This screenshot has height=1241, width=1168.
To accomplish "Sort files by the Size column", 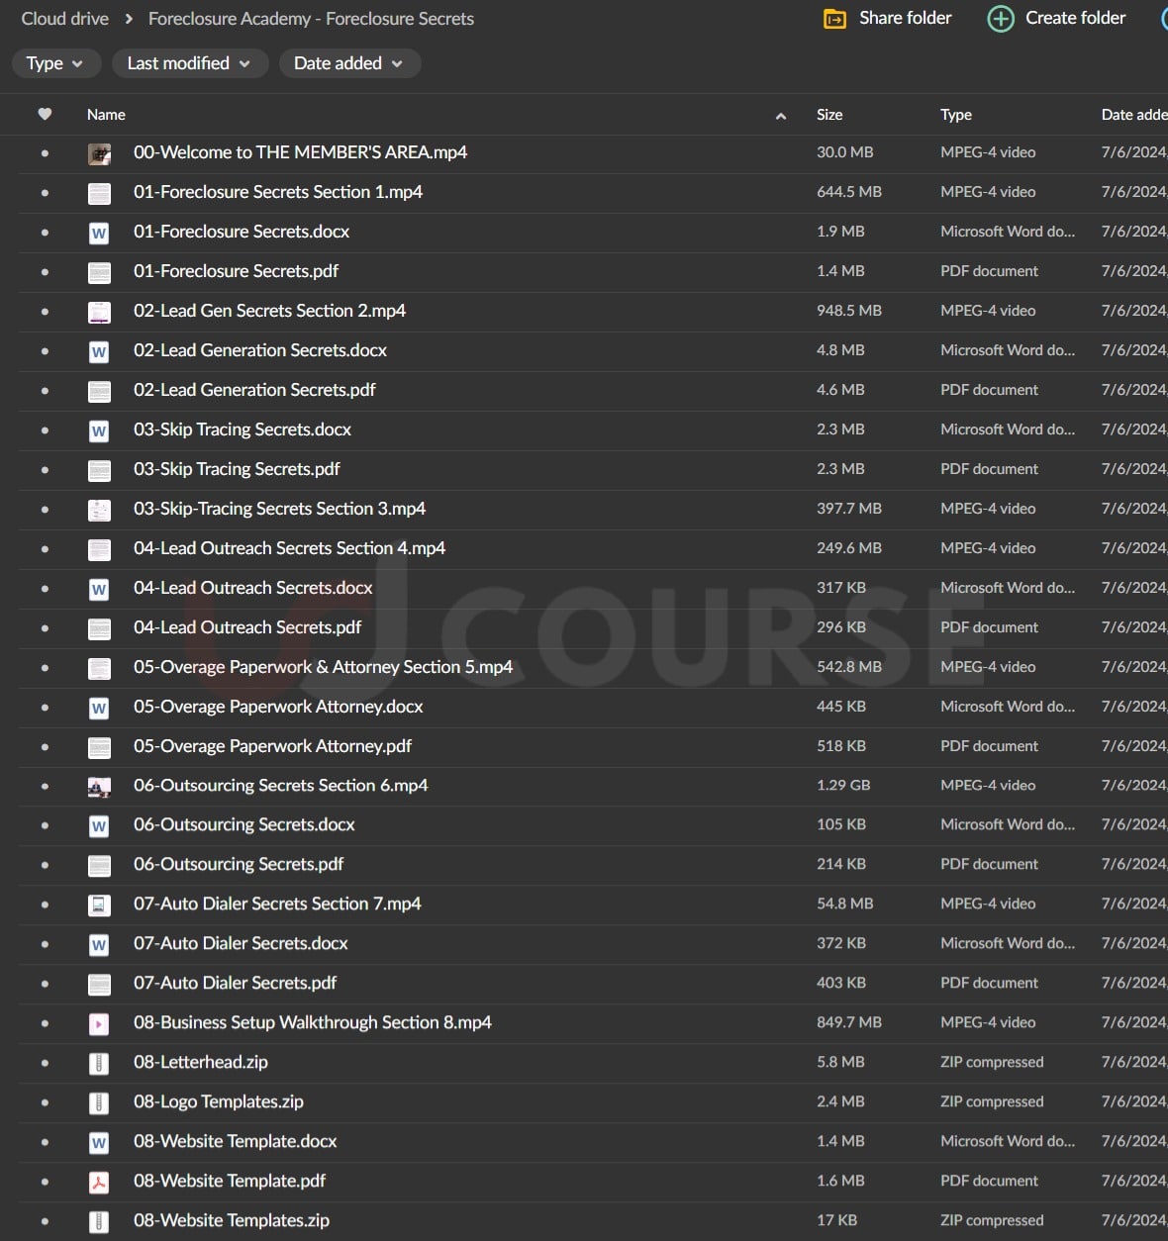I will coord(829,115).
